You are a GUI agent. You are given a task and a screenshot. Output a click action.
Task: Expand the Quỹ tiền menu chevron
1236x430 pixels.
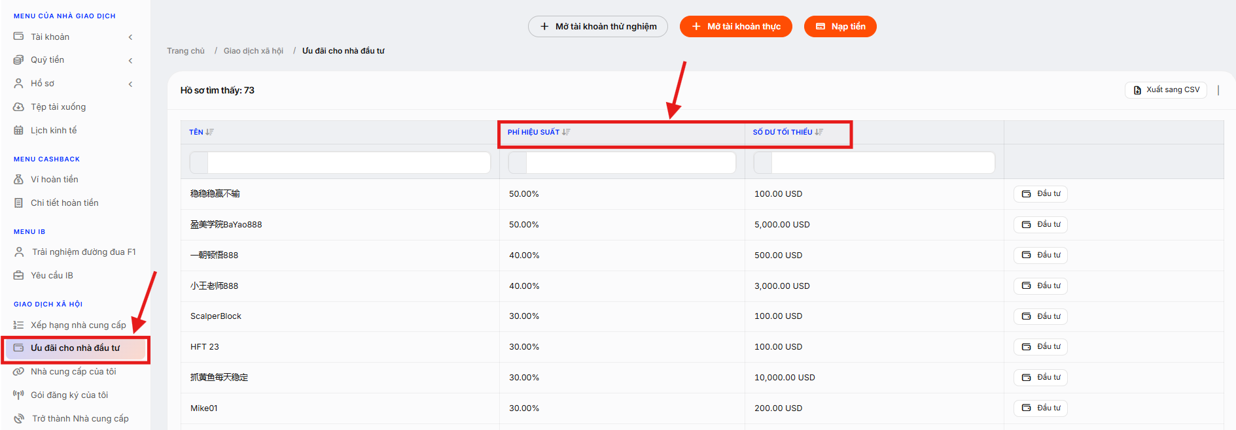pos(131,61)
